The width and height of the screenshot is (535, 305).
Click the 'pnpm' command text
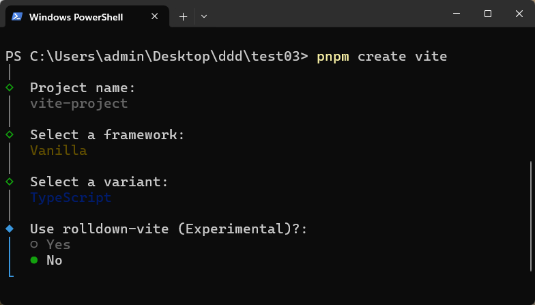[333, 57]
